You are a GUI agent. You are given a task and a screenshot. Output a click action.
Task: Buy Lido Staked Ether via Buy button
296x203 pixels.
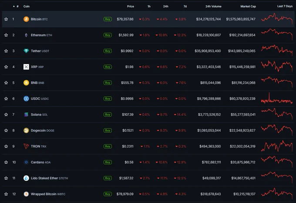point(108,178)
